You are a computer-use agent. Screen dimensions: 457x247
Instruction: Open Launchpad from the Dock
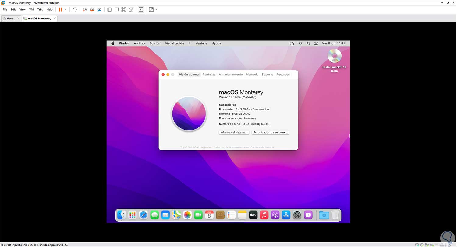tap(133, 215)
